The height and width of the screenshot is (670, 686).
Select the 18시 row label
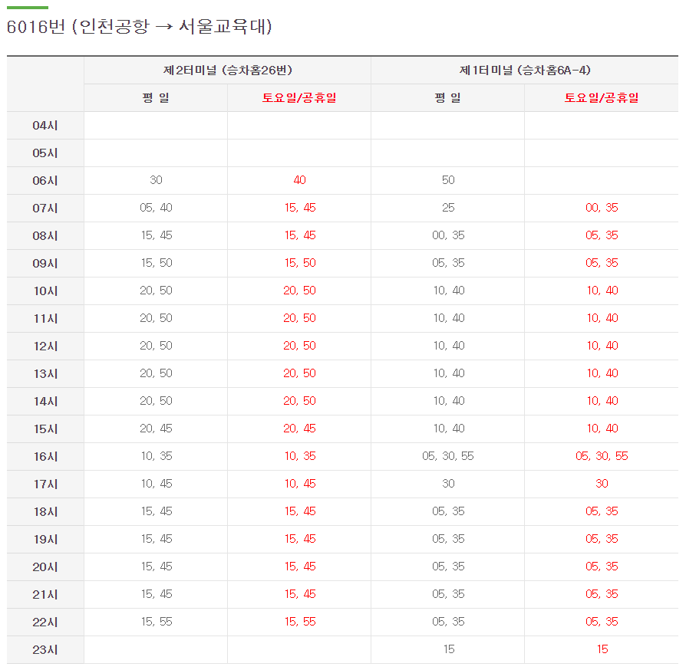(45, 511)
